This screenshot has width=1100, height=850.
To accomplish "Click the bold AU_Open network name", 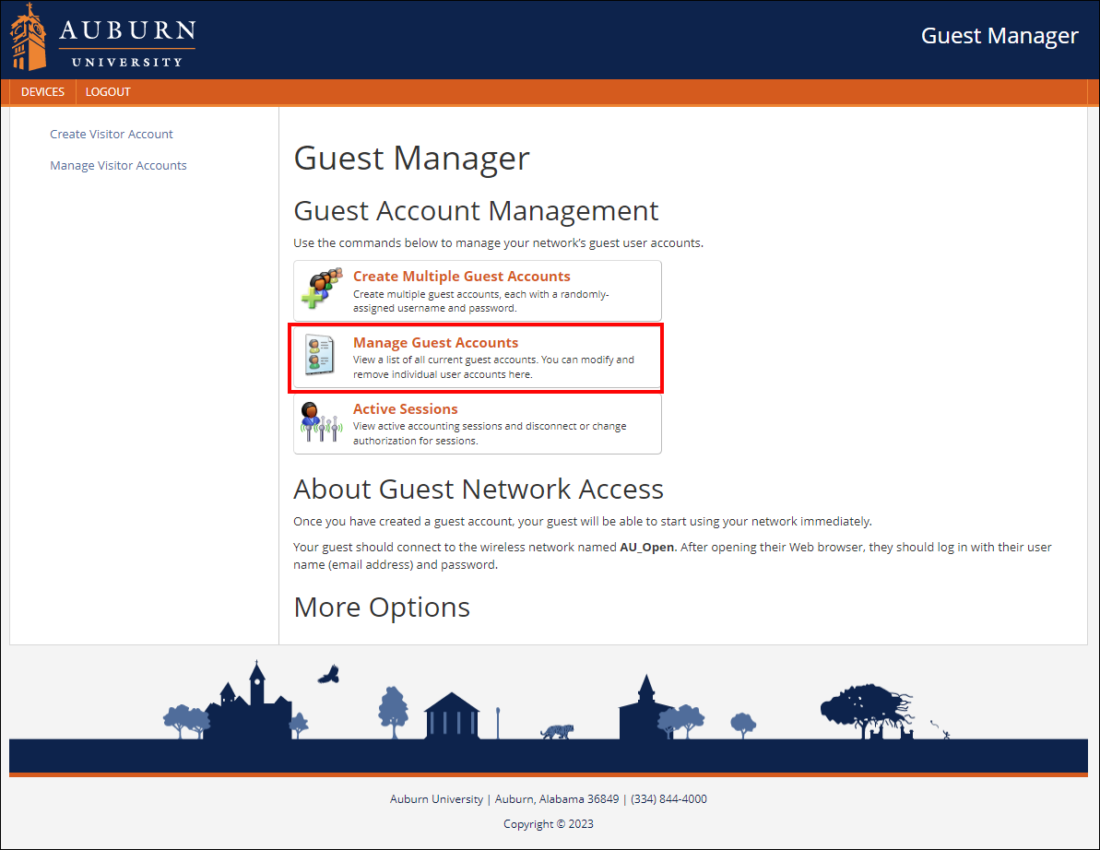I will pos(646,547).
